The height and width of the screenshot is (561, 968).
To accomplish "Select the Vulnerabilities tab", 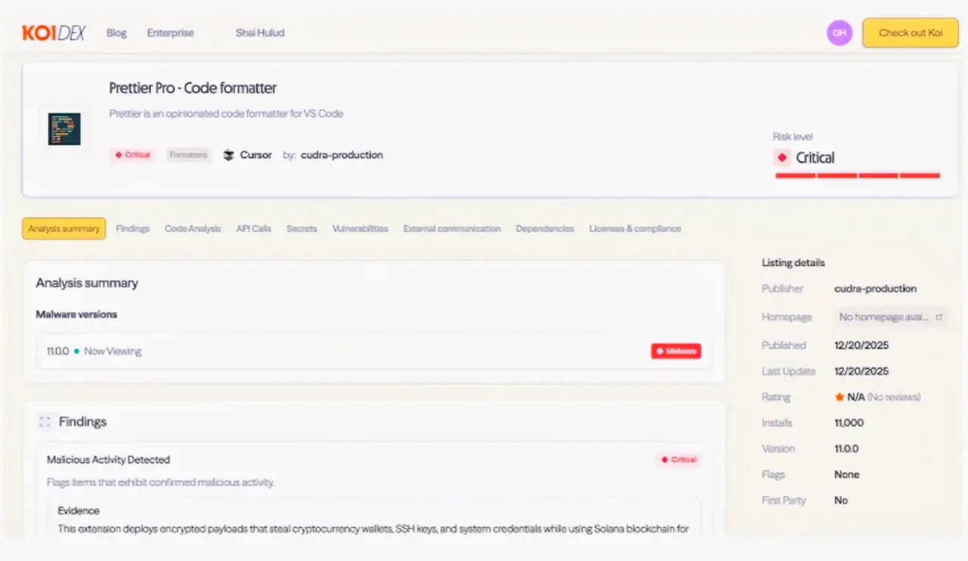I will [x=360, y=228].
